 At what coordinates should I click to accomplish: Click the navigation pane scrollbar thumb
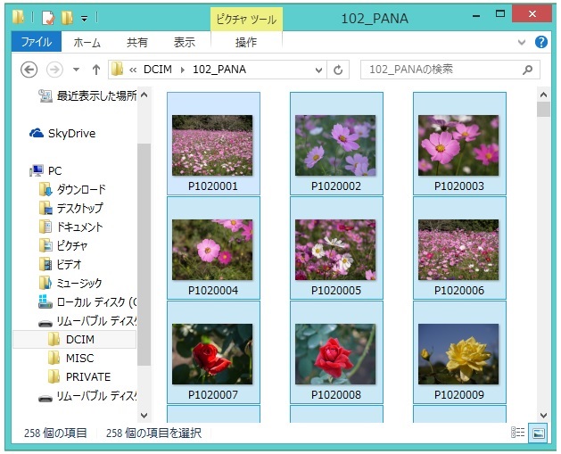point(144,254)
